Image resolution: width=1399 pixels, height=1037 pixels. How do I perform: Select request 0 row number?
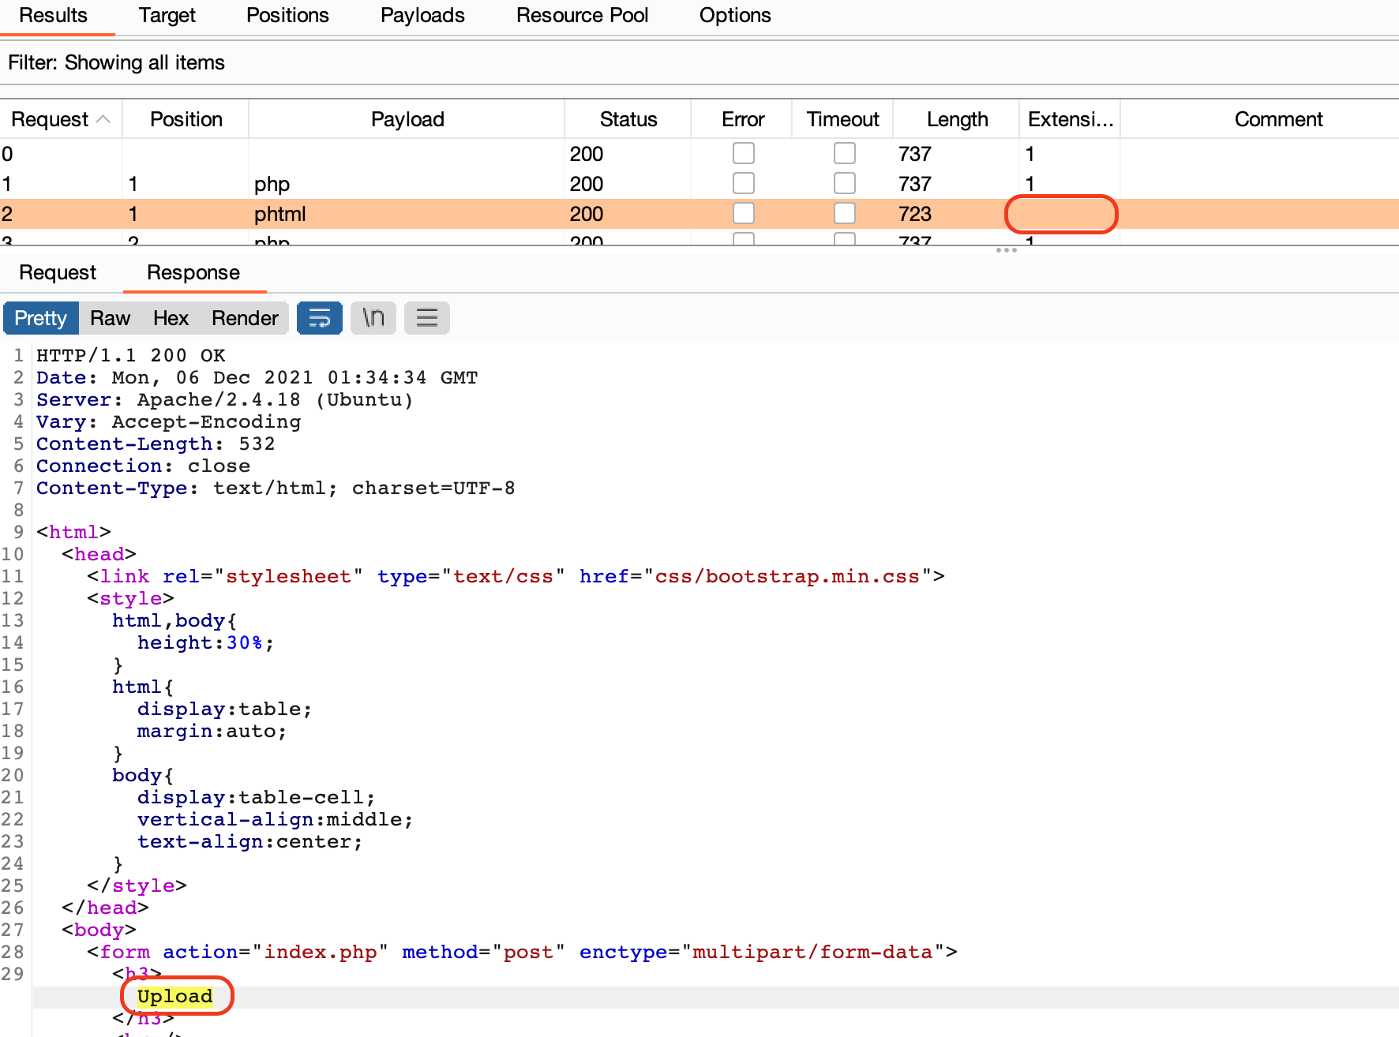pos(7,154)
